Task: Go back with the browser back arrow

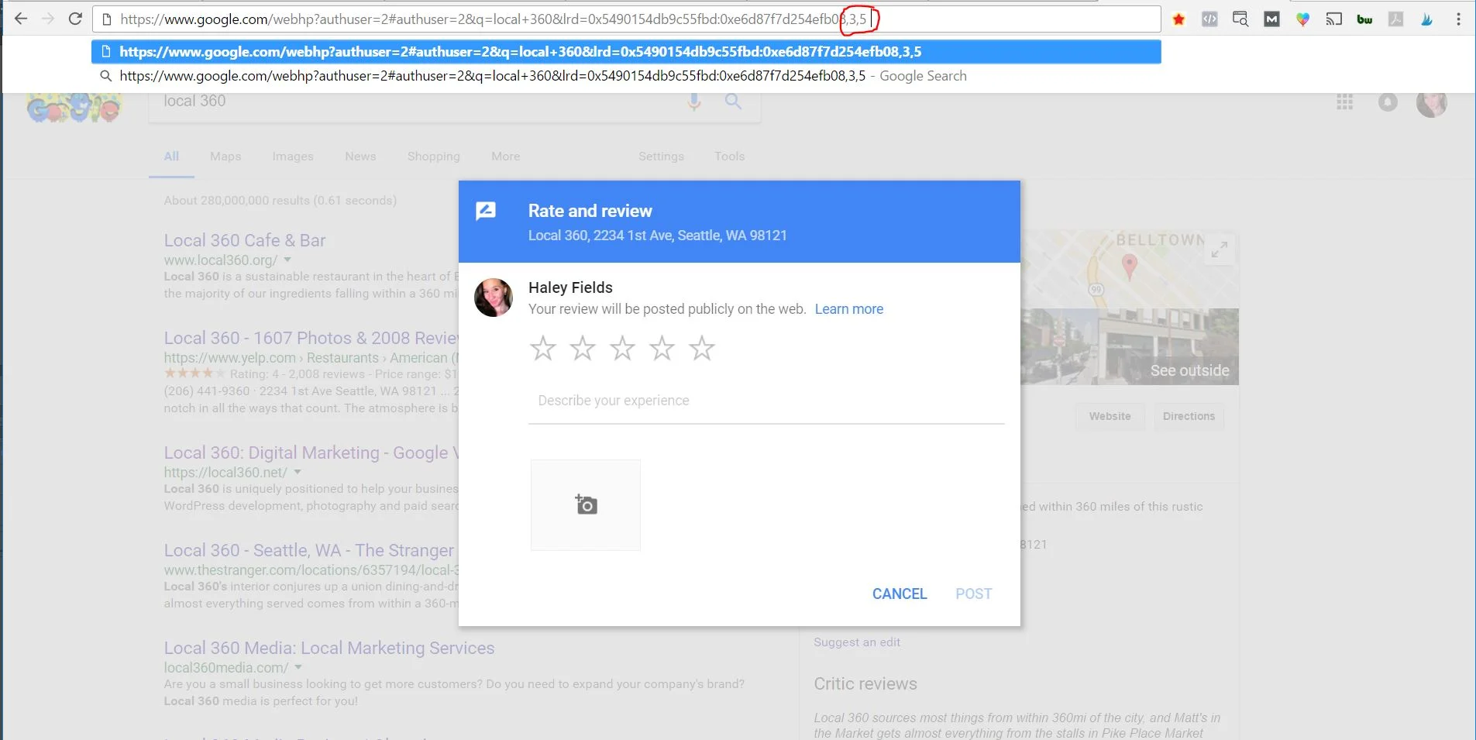Action: tap(21, 19)
